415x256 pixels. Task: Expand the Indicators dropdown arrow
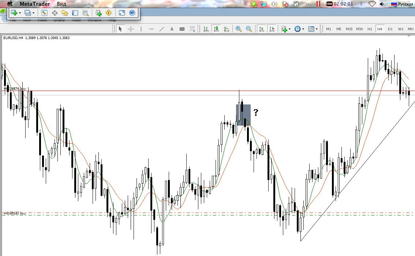pos(290,29)
